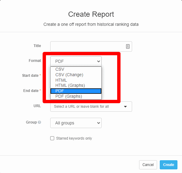Click the Group field label
This screenshot has height=173, width=182.
31,122
